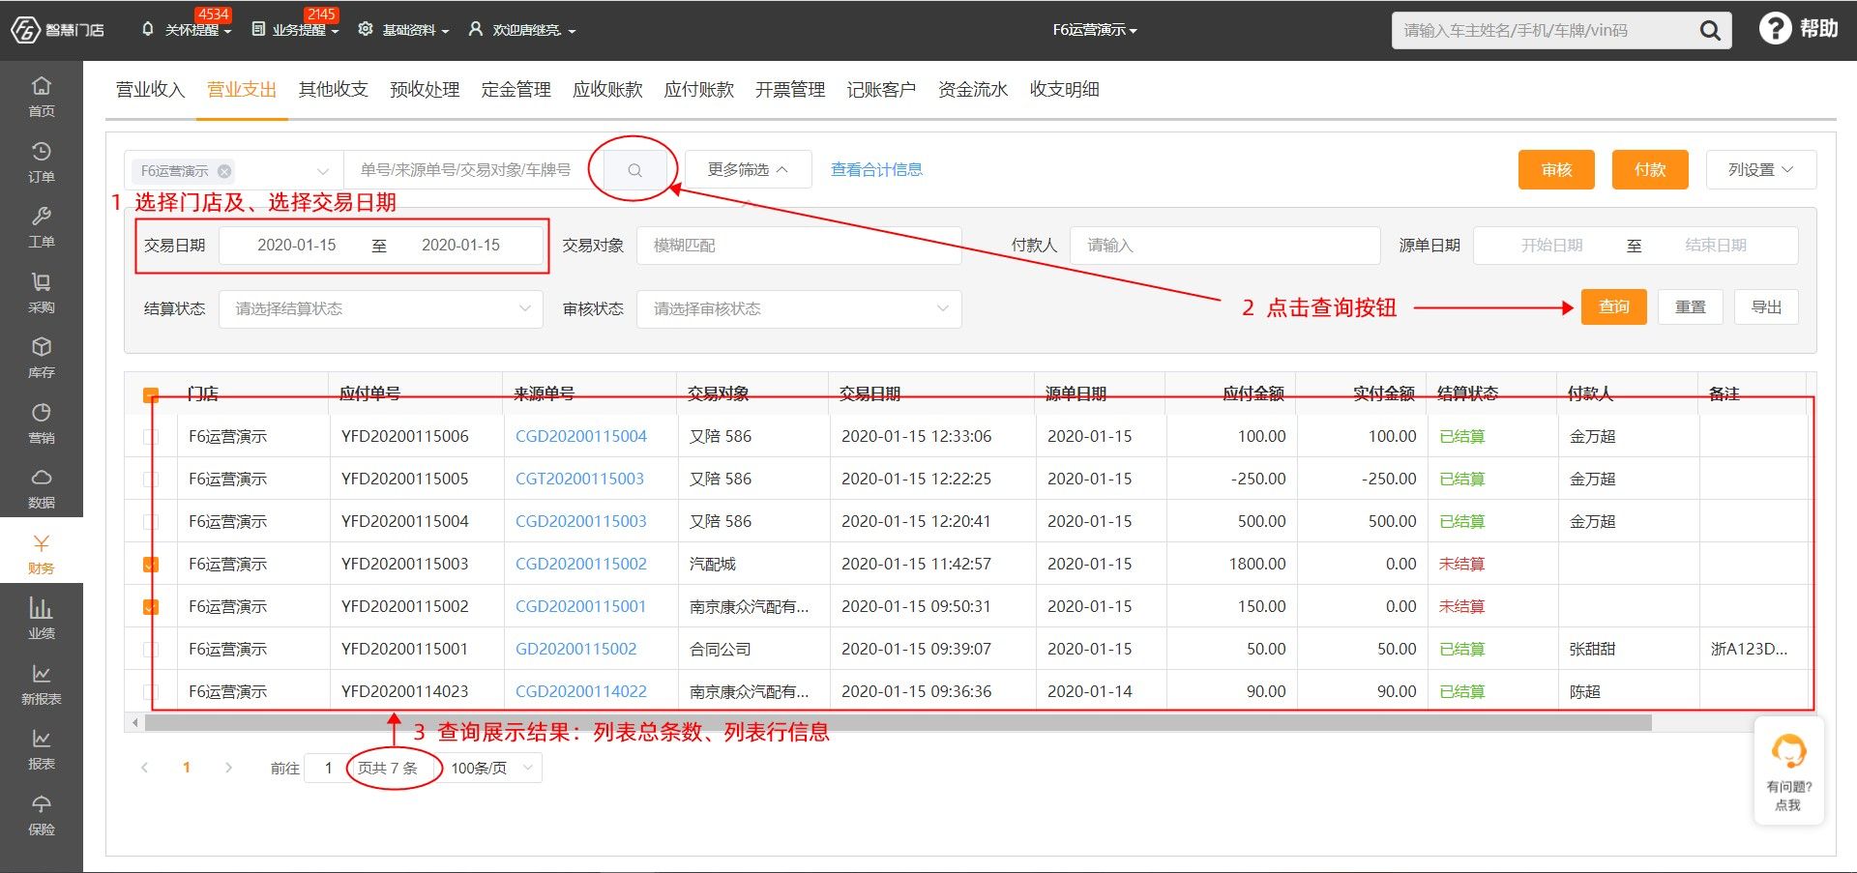Open the 库存 inventory sidebar icon

(42, 357)
